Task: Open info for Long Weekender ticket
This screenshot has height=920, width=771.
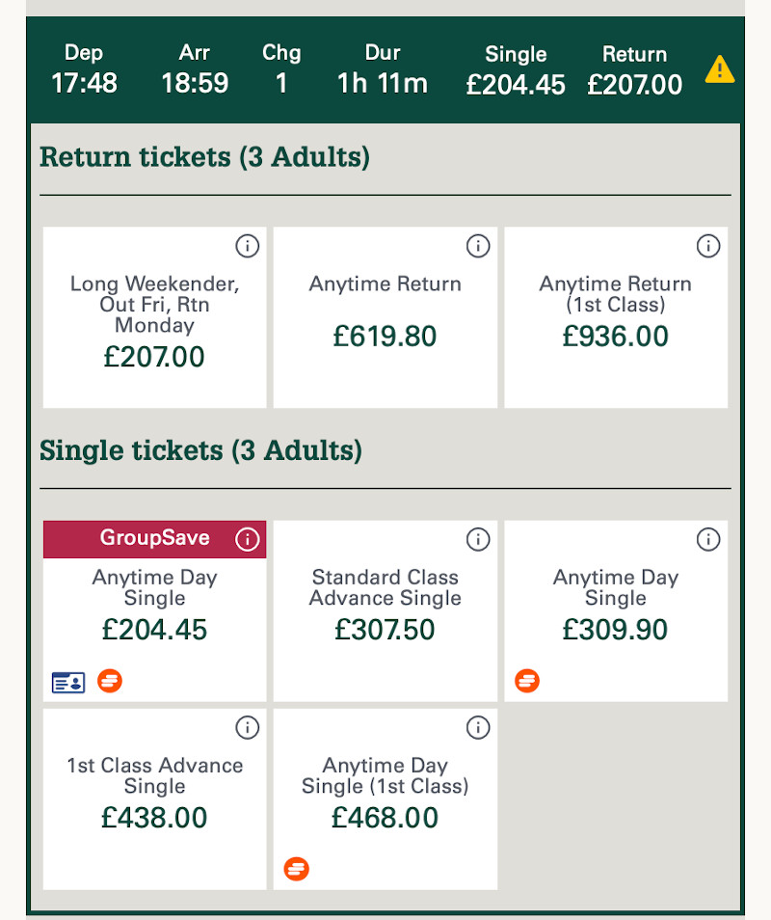Action: coord(248,247)
